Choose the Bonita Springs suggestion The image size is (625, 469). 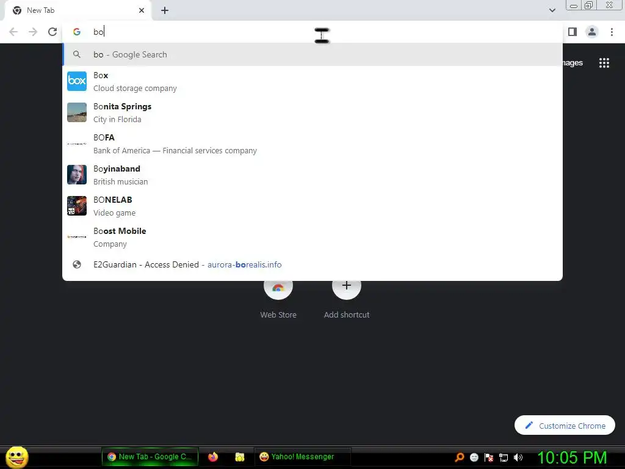[x=312, y=112]
